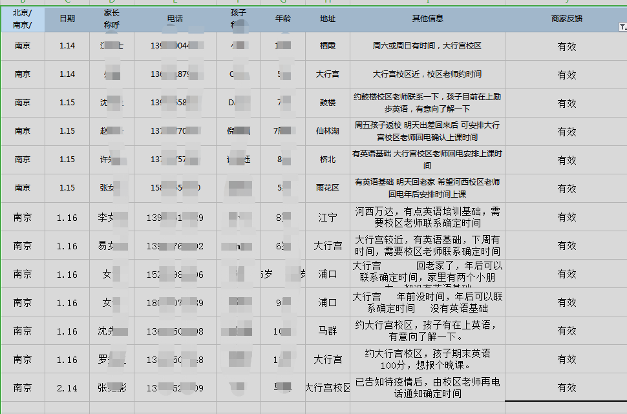Select the 马群 address cell
The height and width of the screenshot is (414, 627).
tap(328, 331)
